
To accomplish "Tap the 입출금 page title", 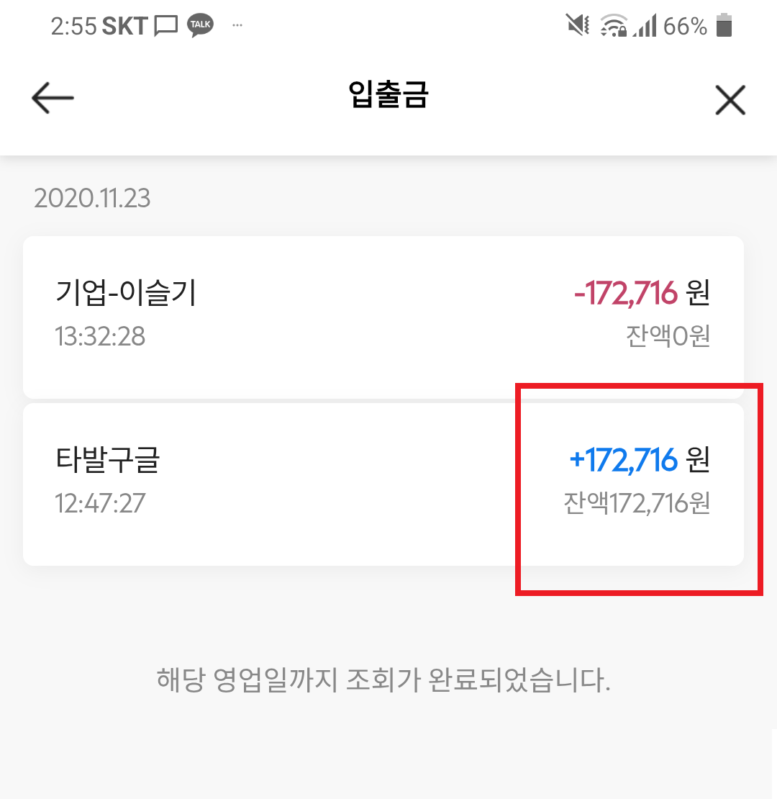I will pos(388,95).
